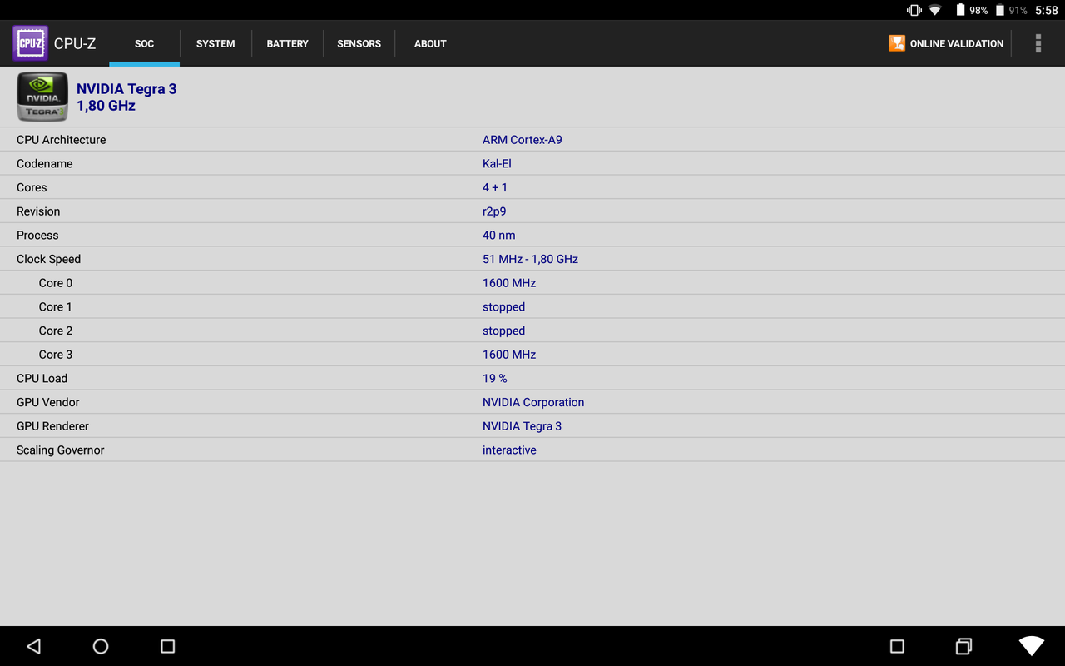The height and width of the screenshot is (666, 1065).
Task: Select the Scaling Governor row label
Action: [61, 450]
